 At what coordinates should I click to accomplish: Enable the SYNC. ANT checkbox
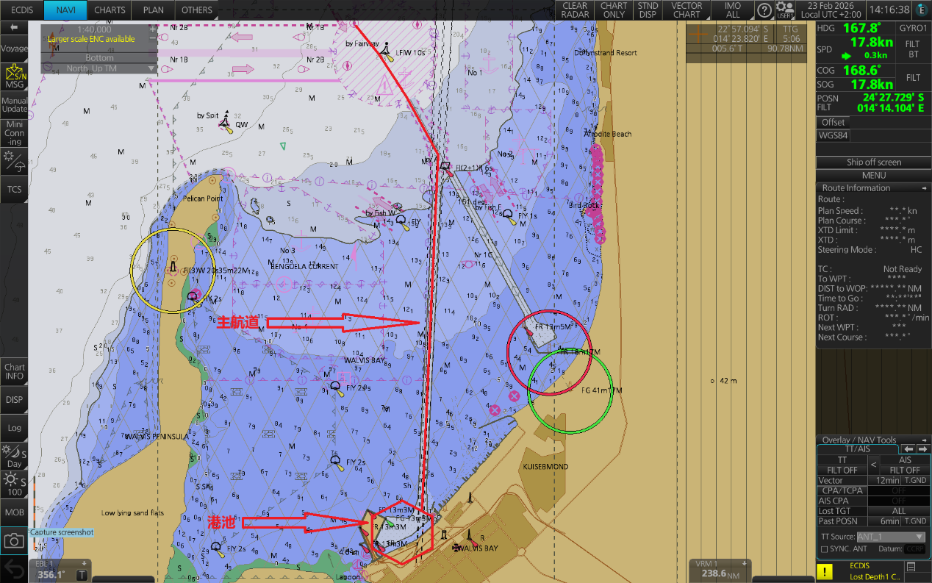point(824,549)
